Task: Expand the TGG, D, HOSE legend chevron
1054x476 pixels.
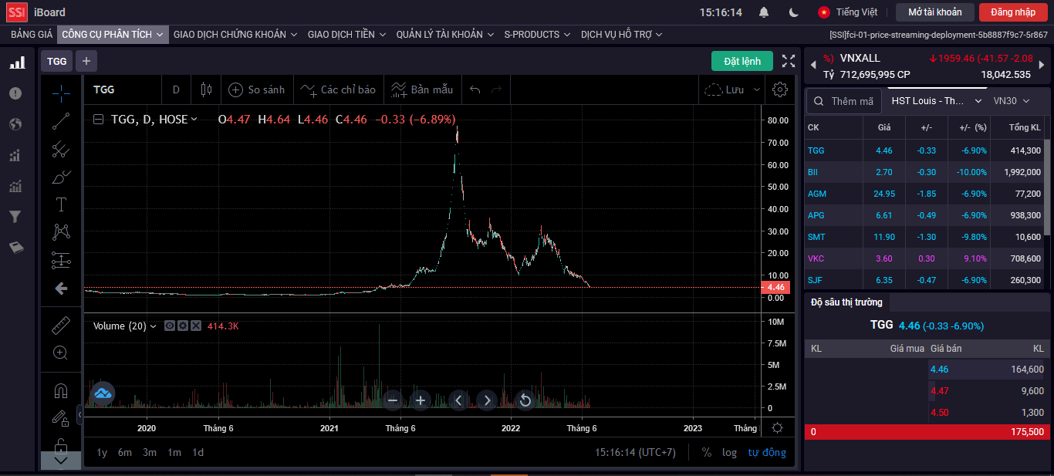Action: (x=194, y=120)
